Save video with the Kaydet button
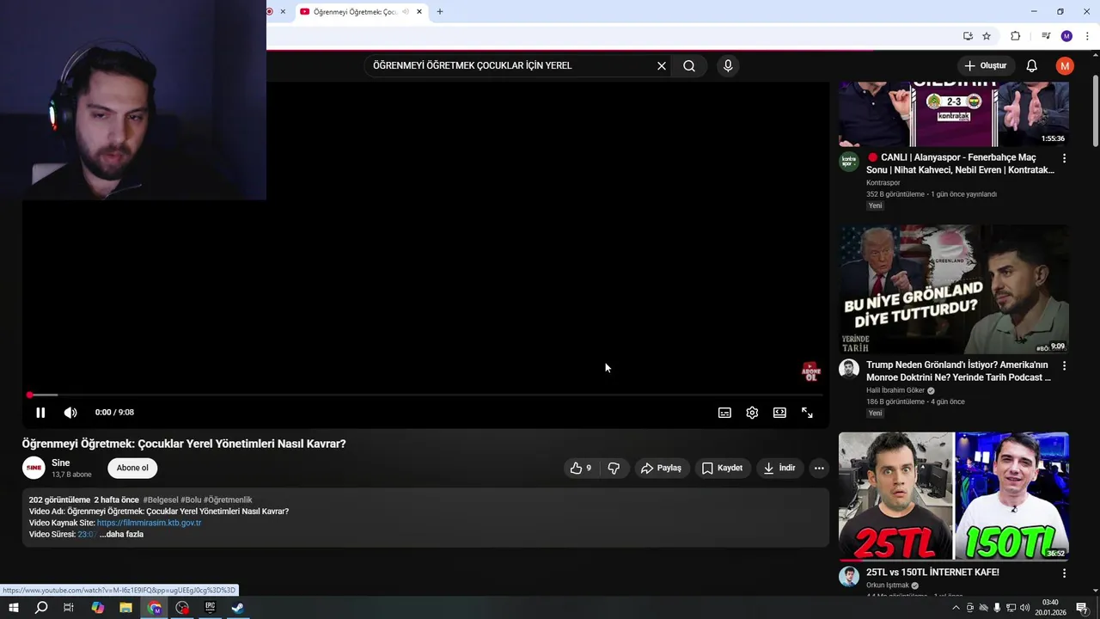The image size is (1100, 619). click(x=722, y=468)
